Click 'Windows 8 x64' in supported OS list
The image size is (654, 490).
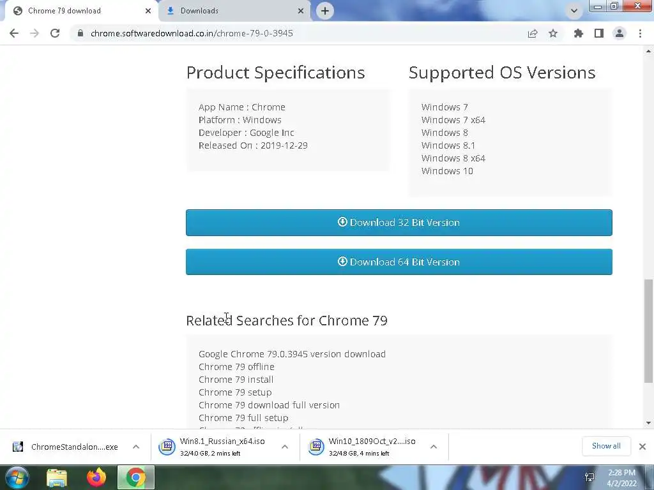[453, 158]
